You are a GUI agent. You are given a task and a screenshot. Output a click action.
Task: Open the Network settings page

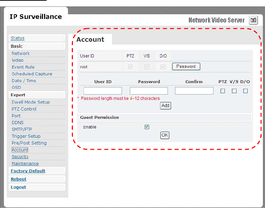click(x=21, y=54)
